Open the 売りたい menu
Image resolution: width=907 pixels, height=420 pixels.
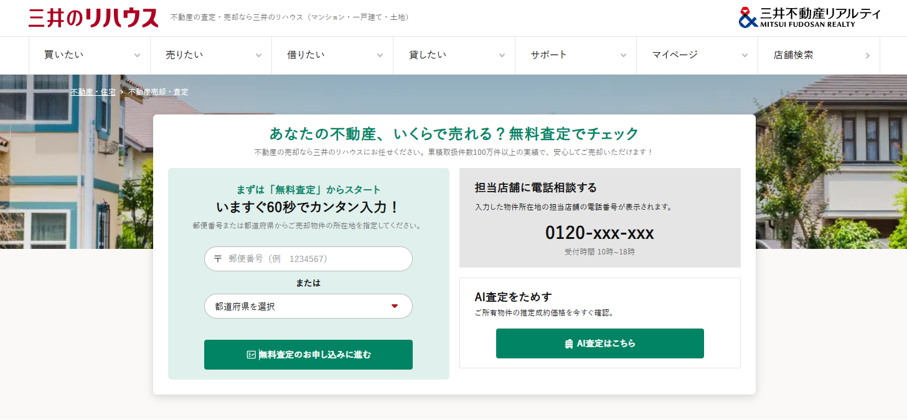[211, 55]
